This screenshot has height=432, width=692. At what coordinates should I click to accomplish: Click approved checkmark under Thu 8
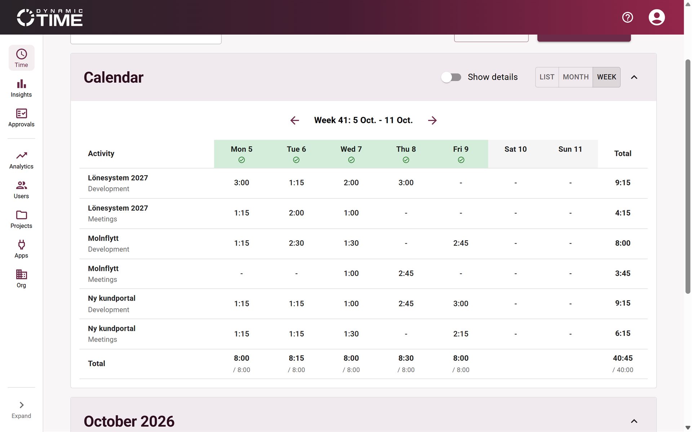coord(406,160)
